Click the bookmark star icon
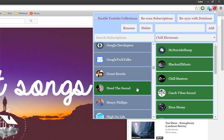Image resolution: width=224 pixels, height=140 pixels. pyautogui.click(x=196, y=8)
